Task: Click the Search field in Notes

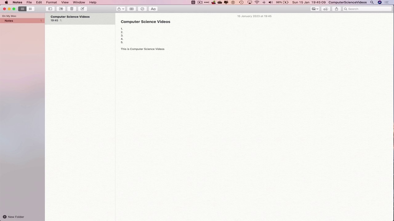Action: tap(367, 9)
